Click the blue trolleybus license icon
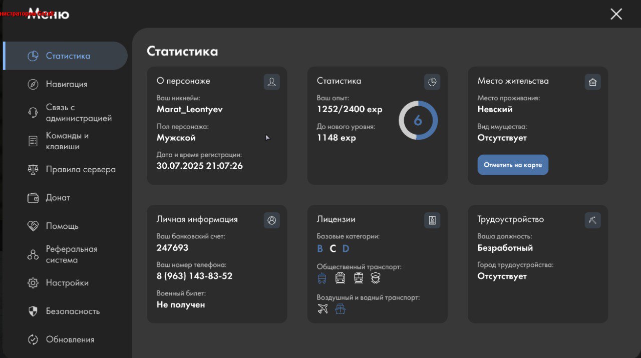Viewport: 641px width, 358px height. click(323, 278)
